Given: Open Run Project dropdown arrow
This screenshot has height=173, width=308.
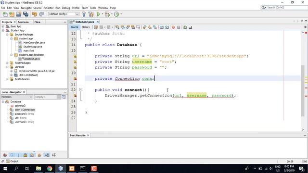Looking at the screenshot, I should (103, 14).
